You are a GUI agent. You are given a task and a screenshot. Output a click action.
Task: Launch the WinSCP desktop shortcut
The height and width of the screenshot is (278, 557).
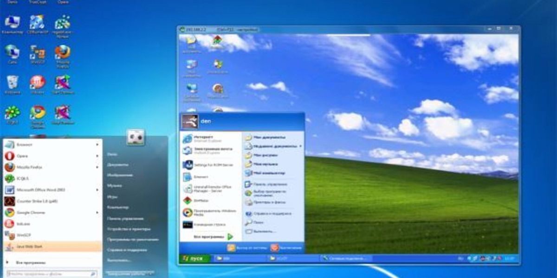pos(37,54)
